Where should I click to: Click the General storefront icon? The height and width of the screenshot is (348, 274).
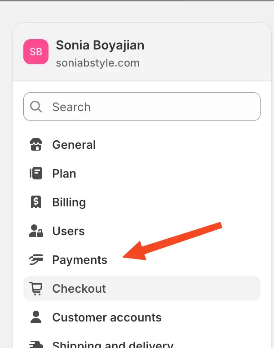[35, 145]
